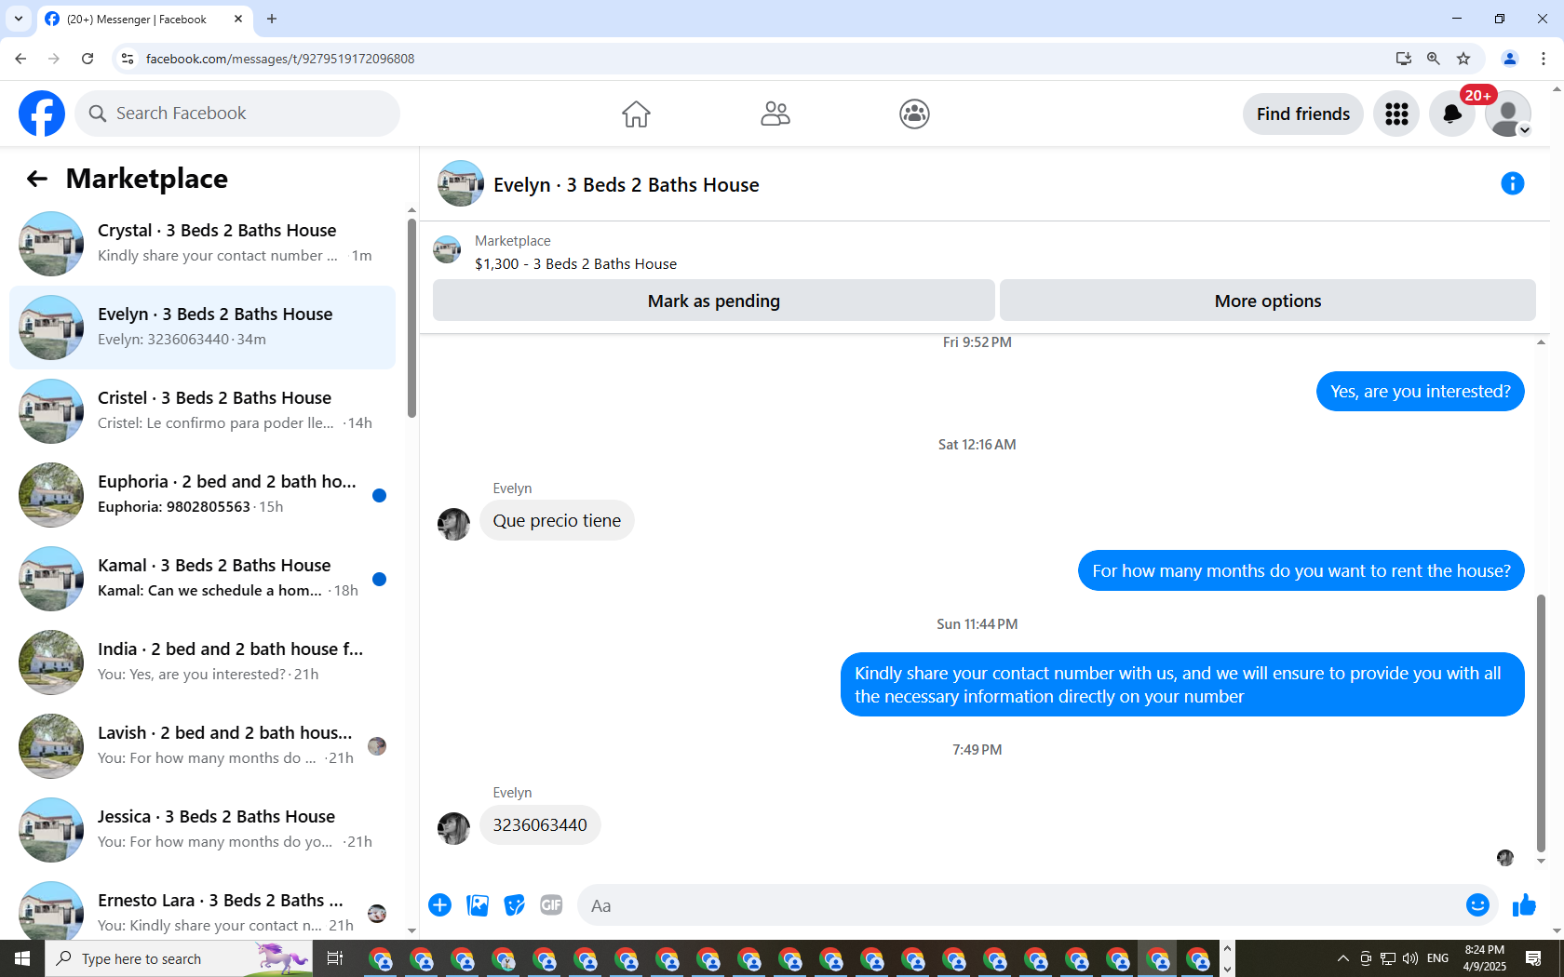Open the browser zoom icon in address bar
This screenshot has width=1564, height=977.
click(x=1434, y=59)
